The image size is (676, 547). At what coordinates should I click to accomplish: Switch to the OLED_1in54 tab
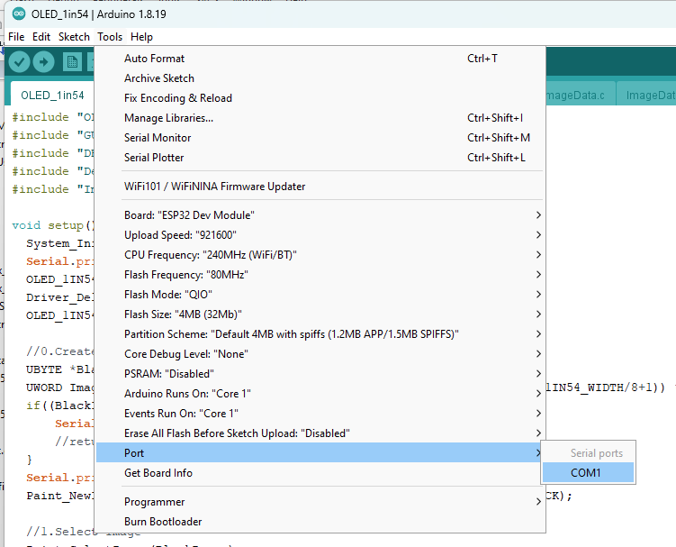point(52,95)
